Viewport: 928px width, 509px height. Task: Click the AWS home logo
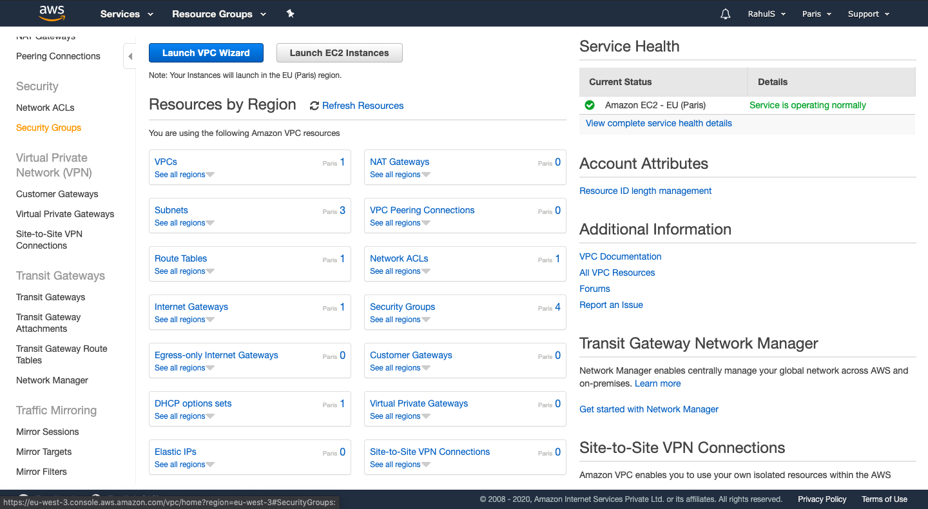coord(52,13)
